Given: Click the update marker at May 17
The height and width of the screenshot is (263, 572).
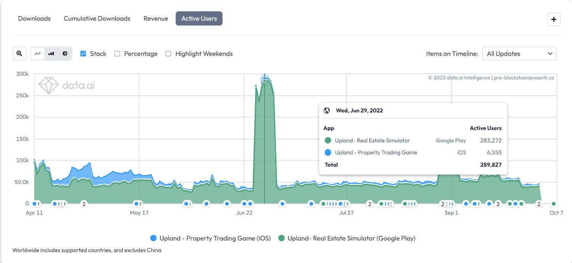Looking at the screenshot, I should coord(136,204).
